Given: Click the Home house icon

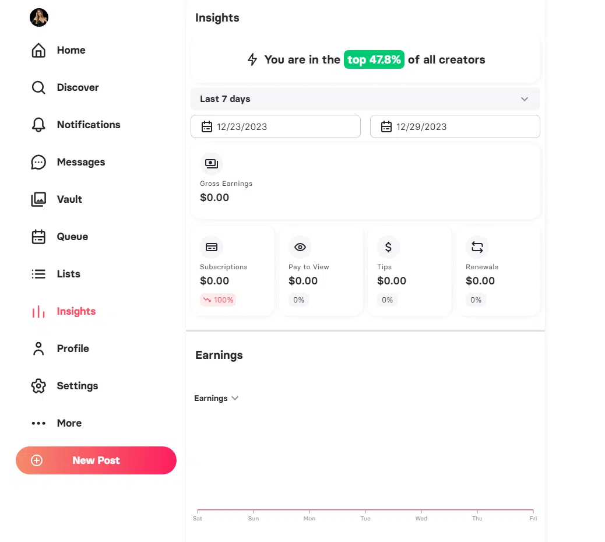Looking at the screenshot, I should pyautogui.click(x=38, y=50).
